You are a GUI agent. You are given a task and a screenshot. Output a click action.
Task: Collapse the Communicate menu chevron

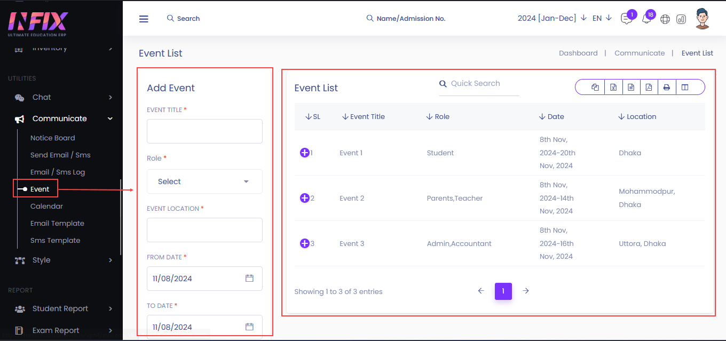point(111,118)
